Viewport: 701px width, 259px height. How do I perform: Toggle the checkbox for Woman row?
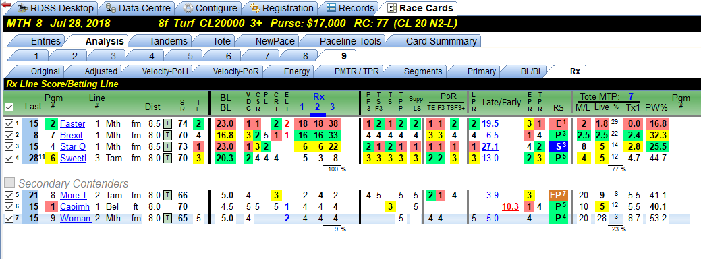click(x=8, y=219)
